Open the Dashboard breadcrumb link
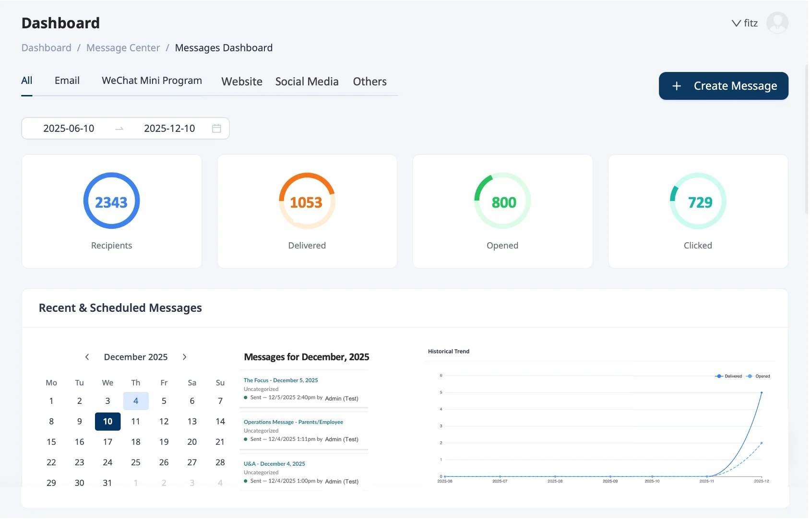The height and width of the screenshot is (519, 810). tap(47, 48)
